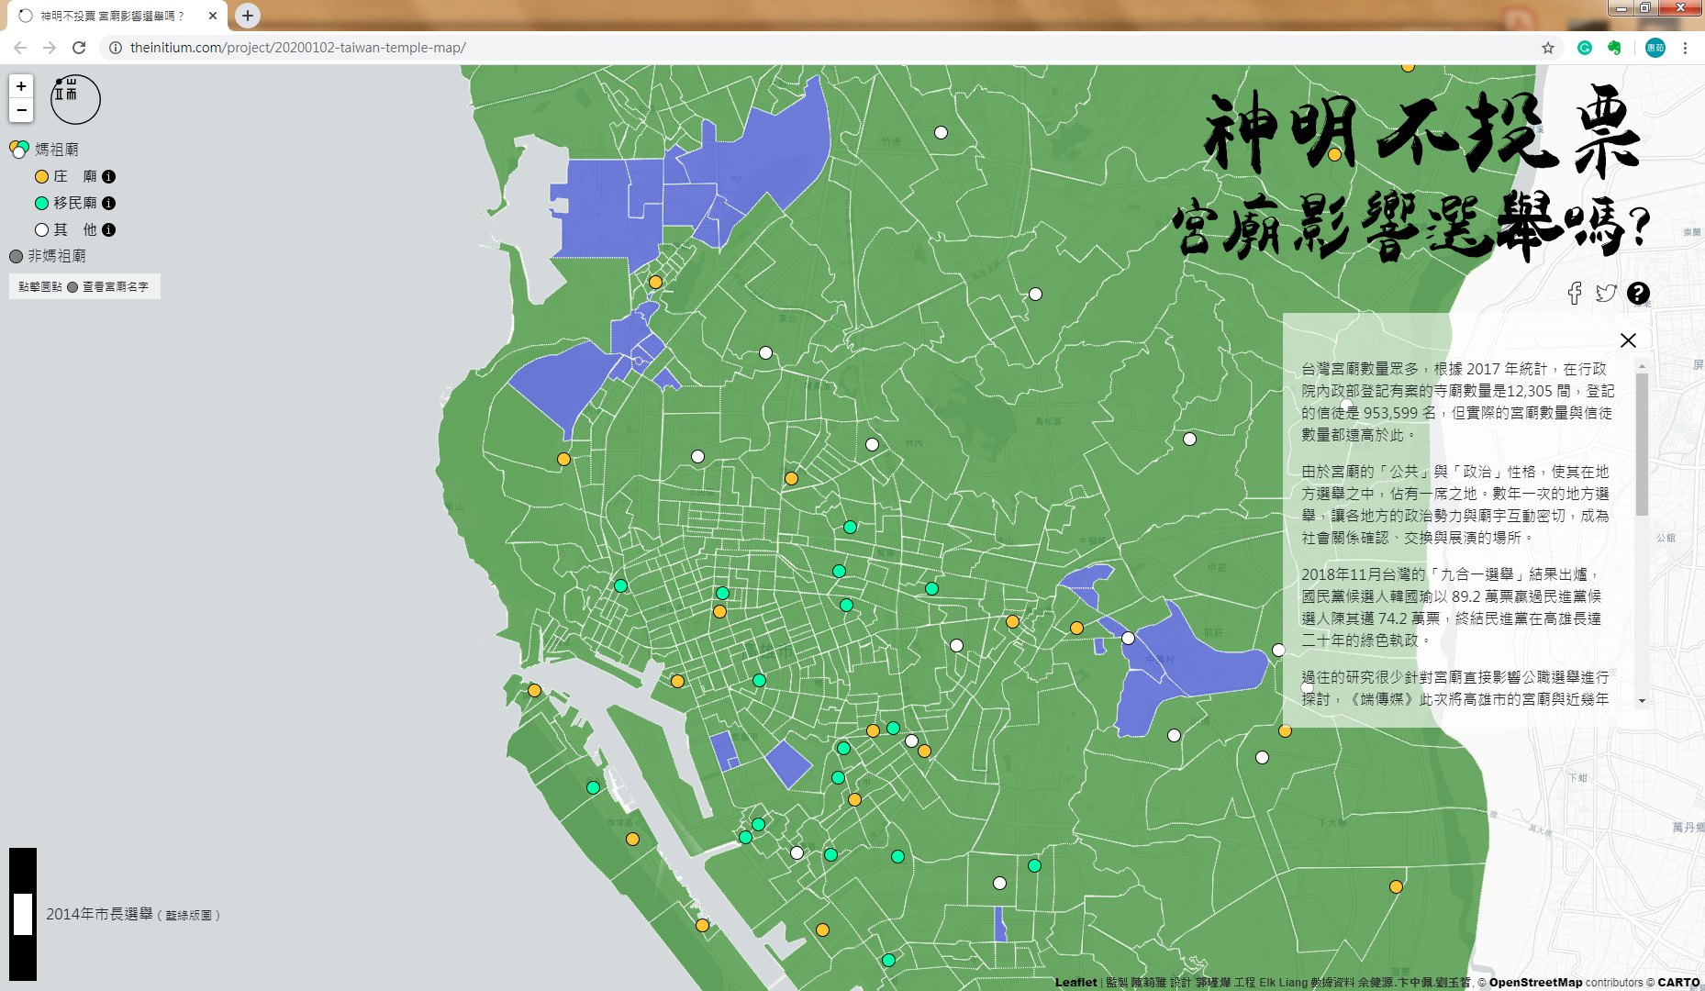Click the green marker at the bottom center
1705x991 pixels.
(888, 960)
